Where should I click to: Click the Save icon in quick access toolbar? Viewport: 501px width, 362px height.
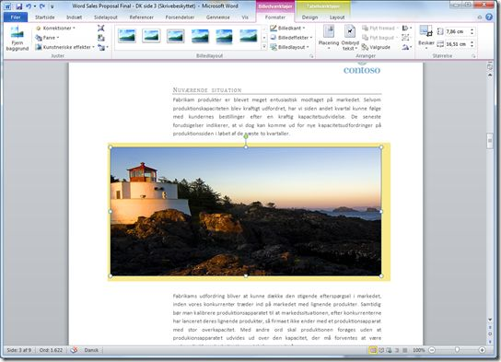coord(18,6)
